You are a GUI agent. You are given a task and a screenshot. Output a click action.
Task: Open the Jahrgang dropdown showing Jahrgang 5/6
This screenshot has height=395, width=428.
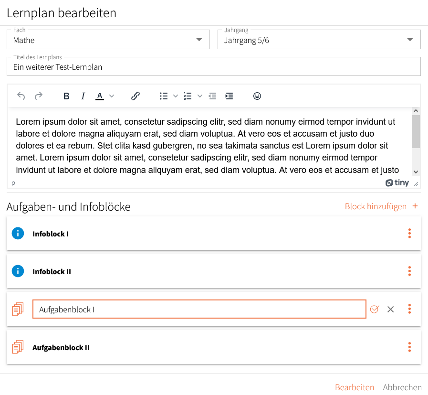[319, 40]
